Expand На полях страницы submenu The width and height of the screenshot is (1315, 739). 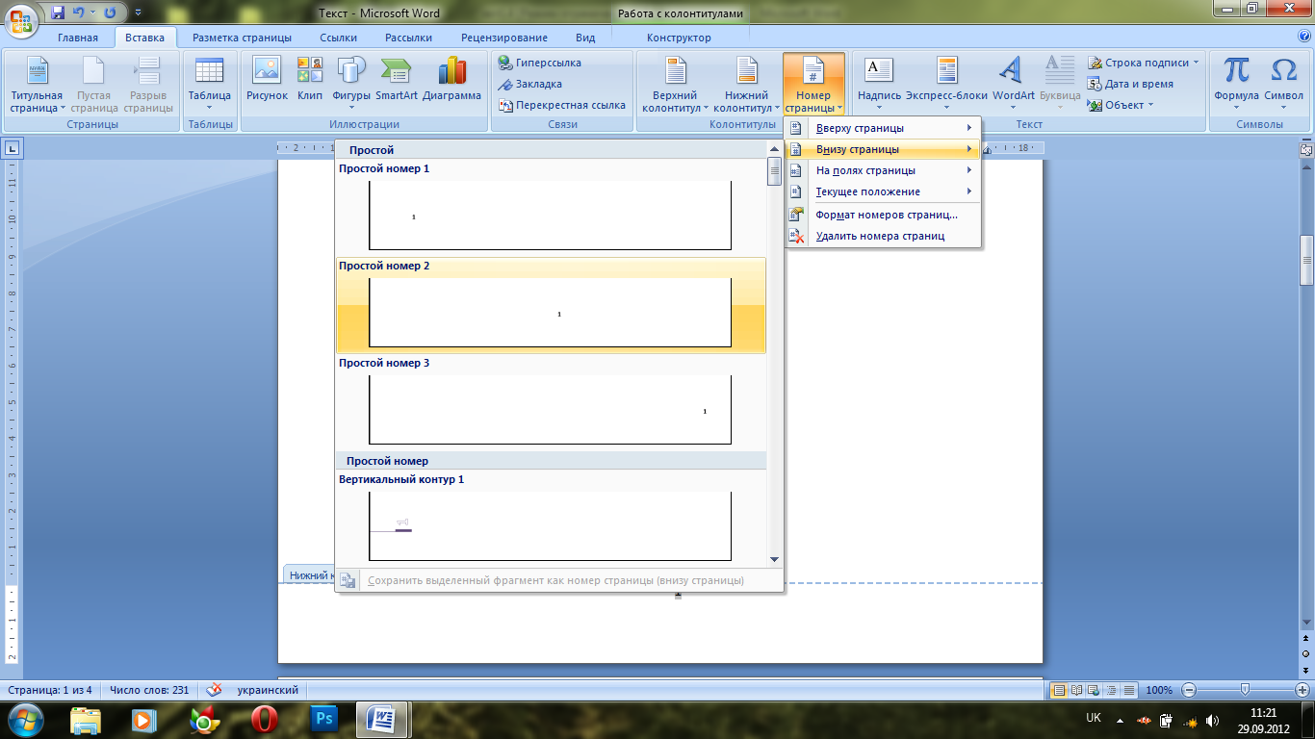(x=883, y=170)
